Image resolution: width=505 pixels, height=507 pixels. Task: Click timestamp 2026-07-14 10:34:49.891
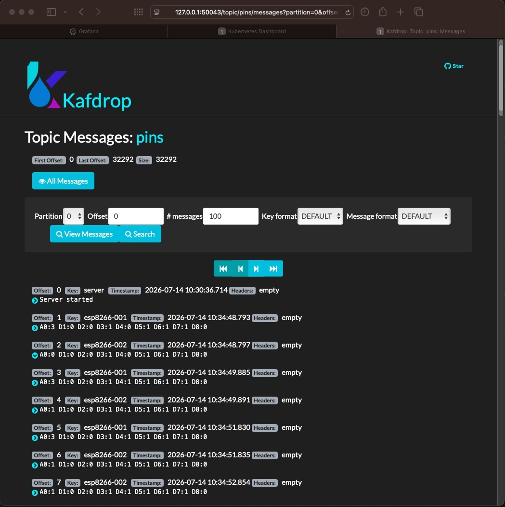pos(209,400)
